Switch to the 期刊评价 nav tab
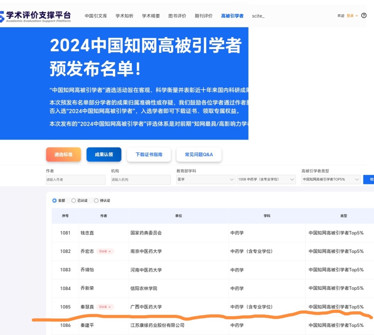374x335 pixels. pyautogui.click(x=203, y=16)
